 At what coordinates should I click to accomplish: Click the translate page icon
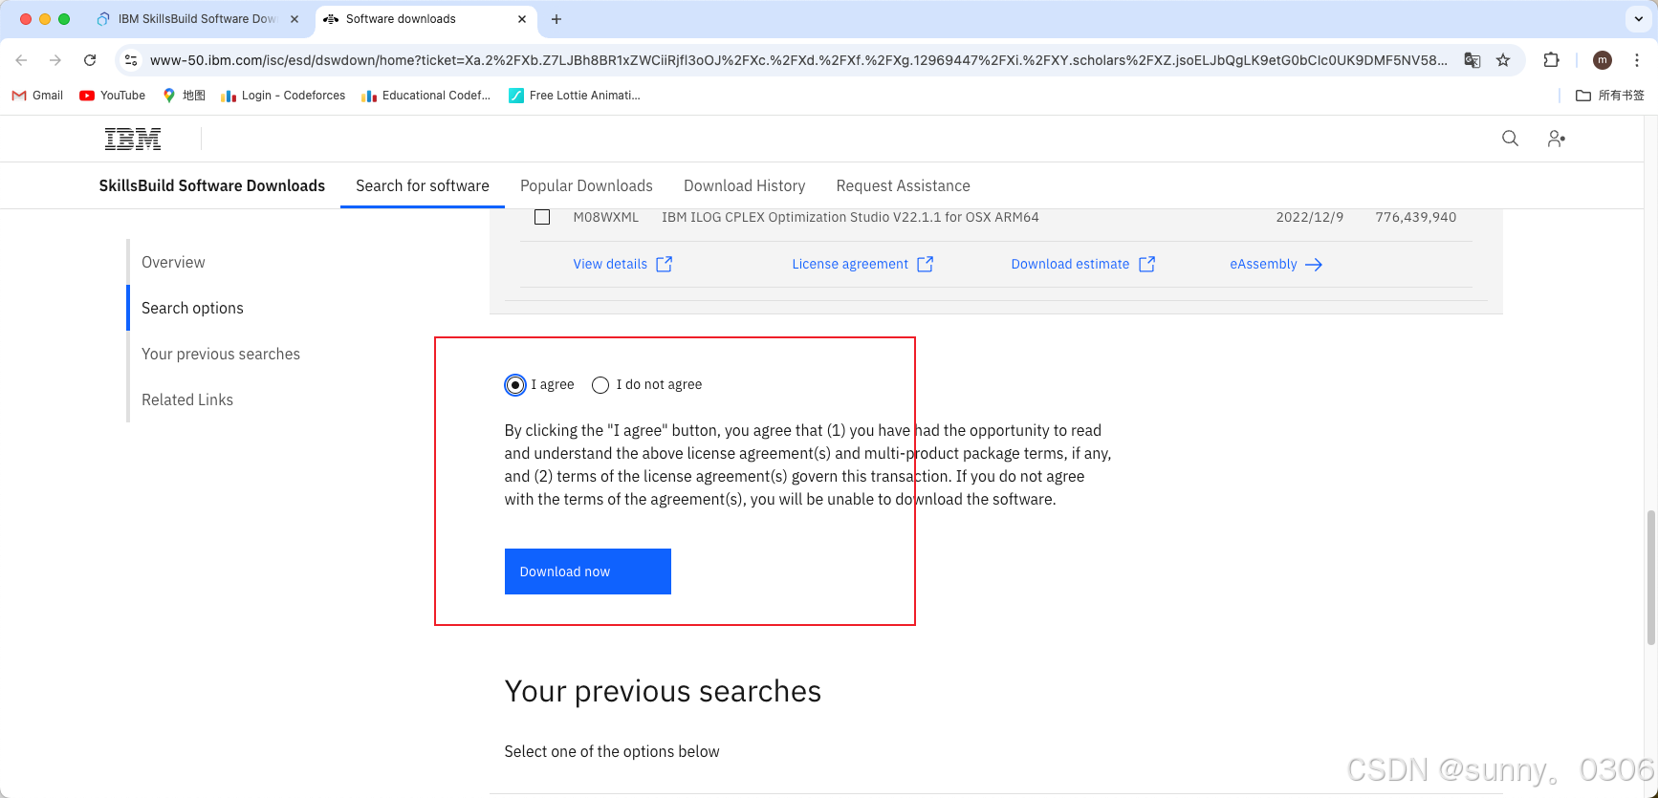pos(1473,60)
